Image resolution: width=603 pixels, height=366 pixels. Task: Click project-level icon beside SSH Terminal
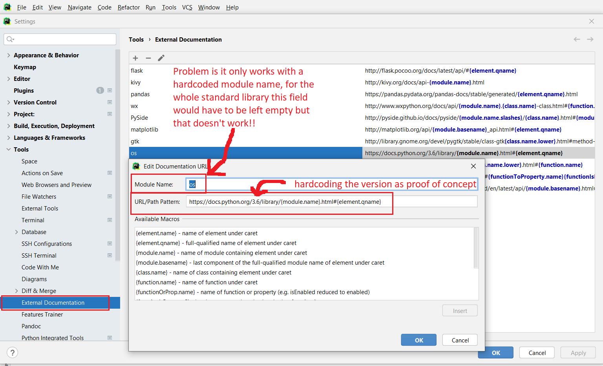coord(110,255)
